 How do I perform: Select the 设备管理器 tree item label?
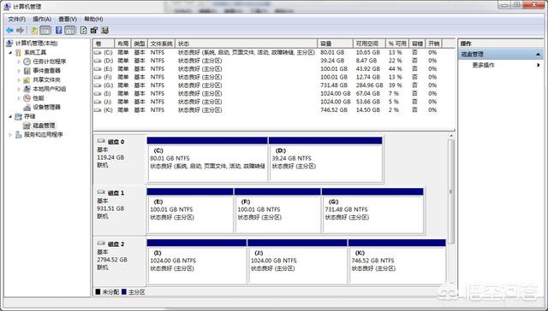46,107
